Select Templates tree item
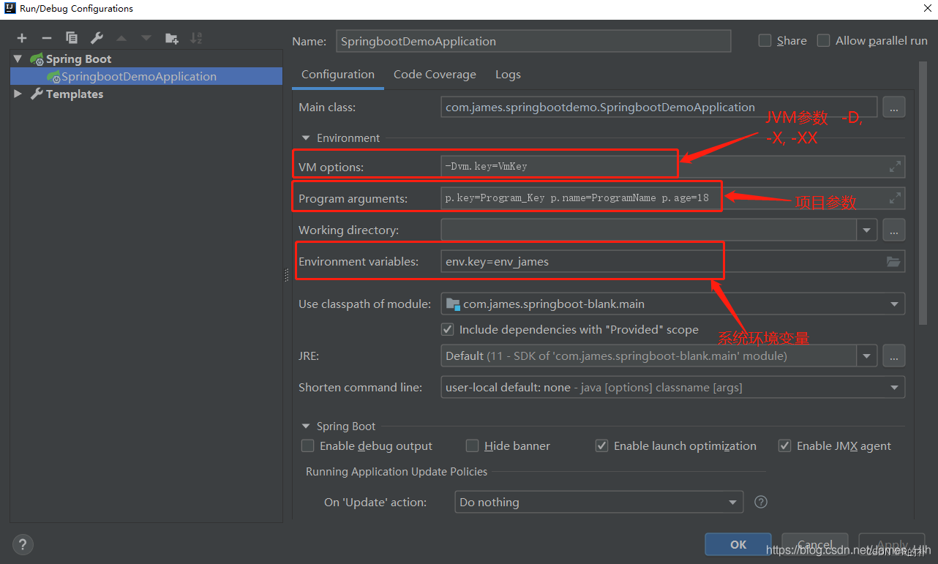 75,94
